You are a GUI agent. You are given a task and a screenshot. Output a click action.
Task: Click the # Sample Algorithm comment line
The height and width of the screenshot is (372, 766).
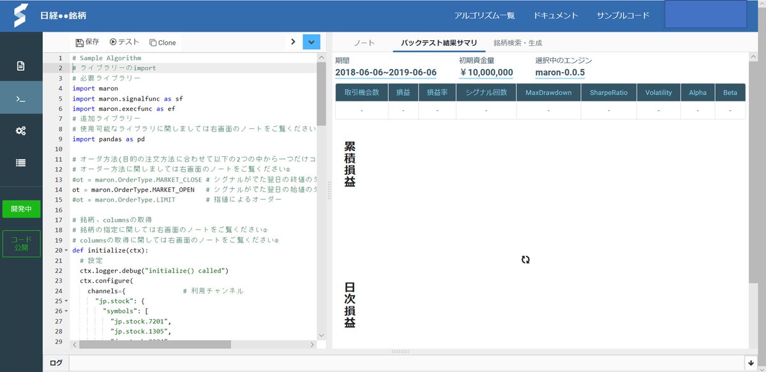pos(107,58)
